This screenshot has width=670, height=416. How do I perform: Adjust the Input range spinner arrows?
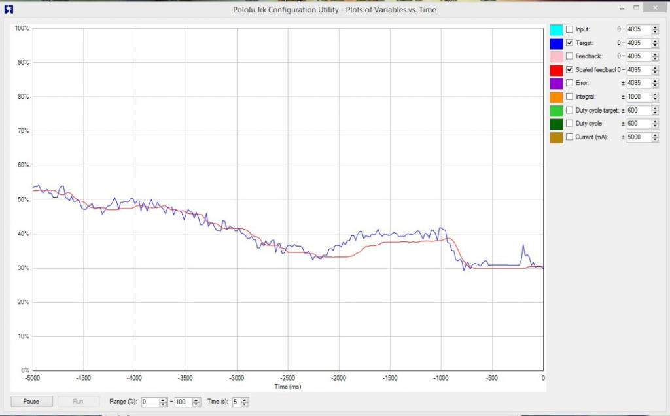655,29
